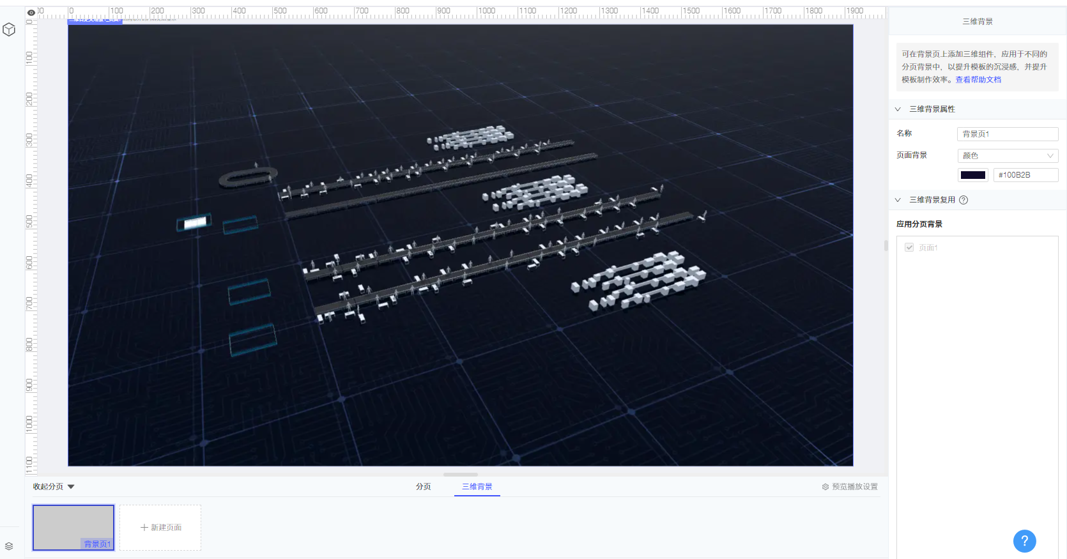The width and height of the screenshot is (1067, 559).
Task: Click the dark background color swatch
Action: point(973,175)
